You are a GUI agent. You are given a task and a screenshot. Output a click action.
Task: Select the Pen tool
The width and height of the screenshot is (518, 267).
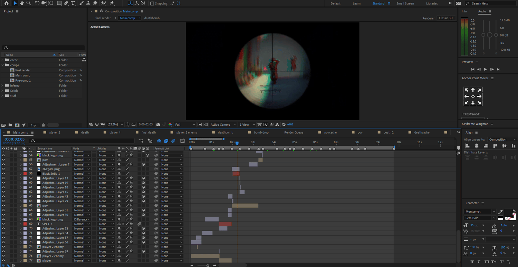click(x=66, y=3)
